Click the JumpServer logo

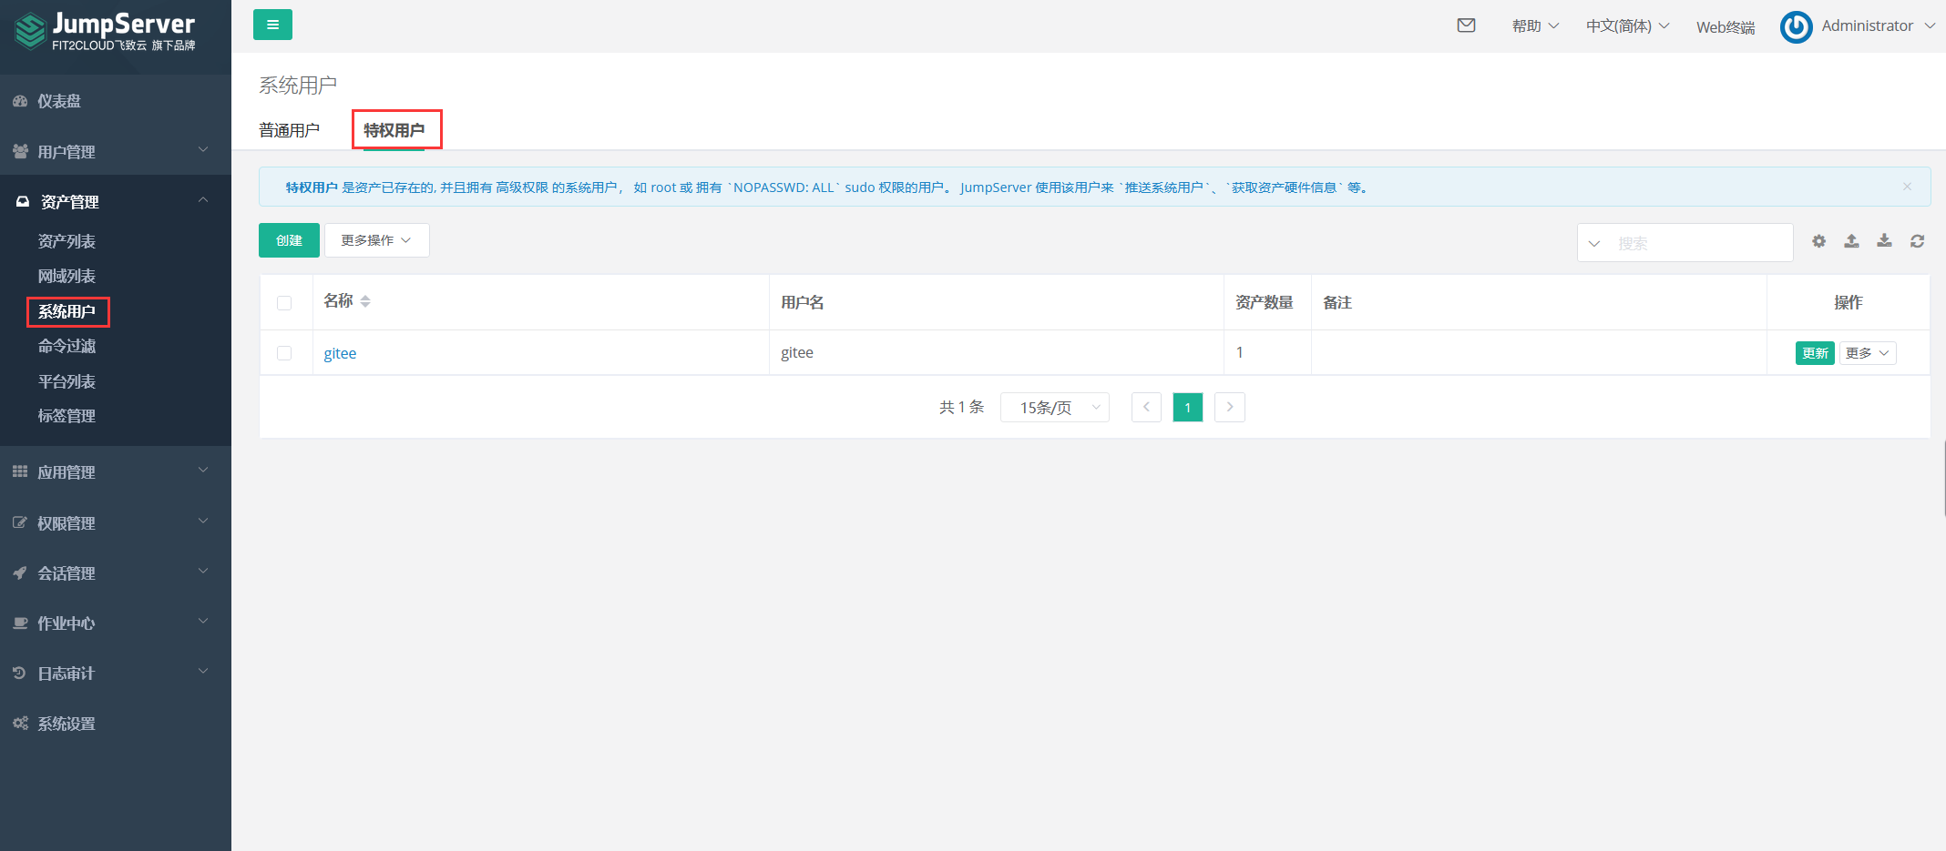(105, 31)
